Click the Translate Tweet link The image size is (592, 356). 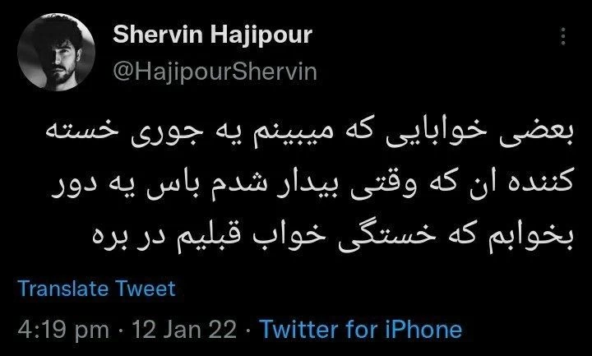(x=97, y=289)
